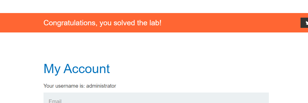
Task: Click the My Account heading
Action: [77, 69]
